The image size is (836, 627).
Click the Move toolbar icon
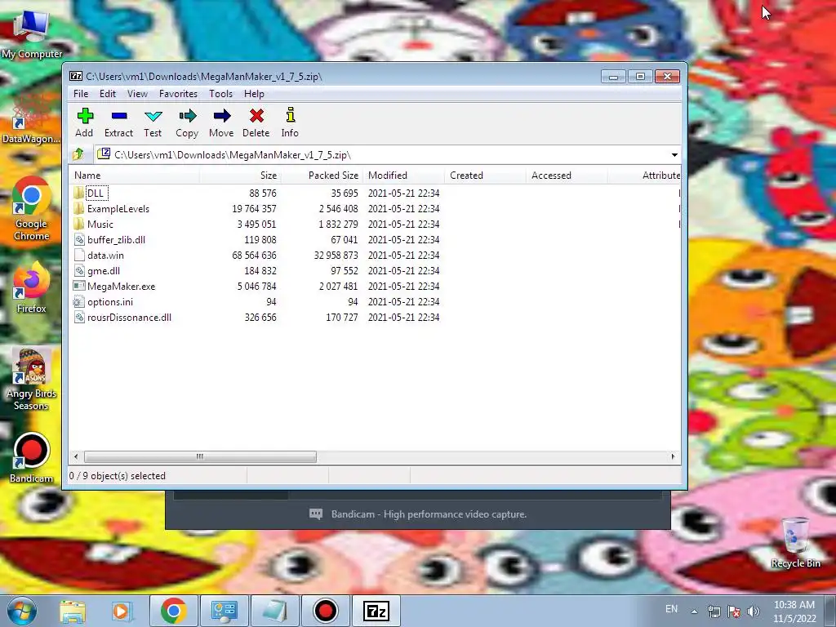point(222,116)
